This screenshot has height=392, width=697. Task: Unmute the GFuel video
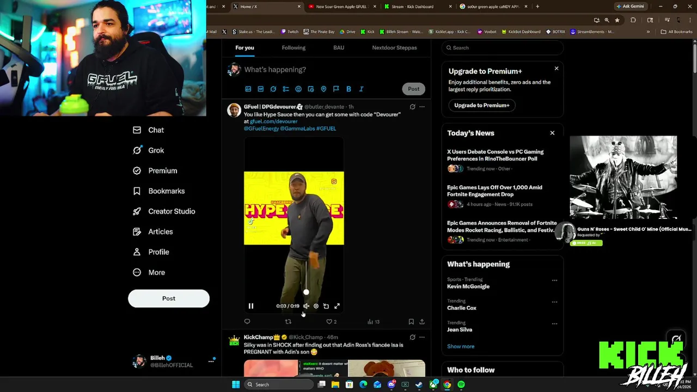(306, 306)
